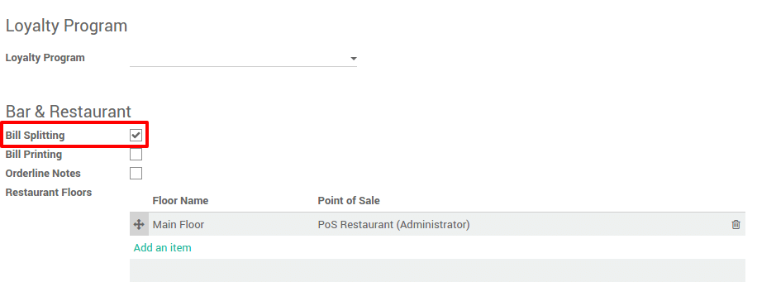757x301 pixels.
Task: Click the drag handle beside Main Floor
Action: (x=139, y=224)
